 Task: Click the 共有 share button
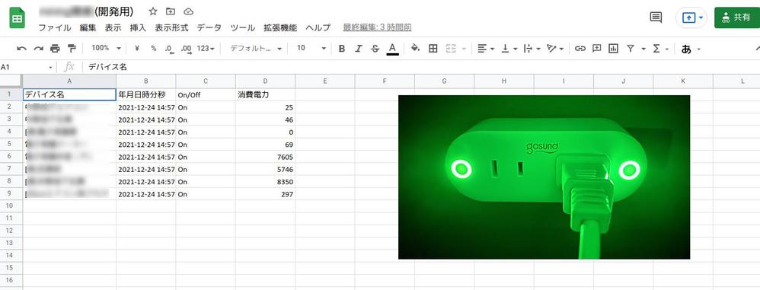point(736,18)
